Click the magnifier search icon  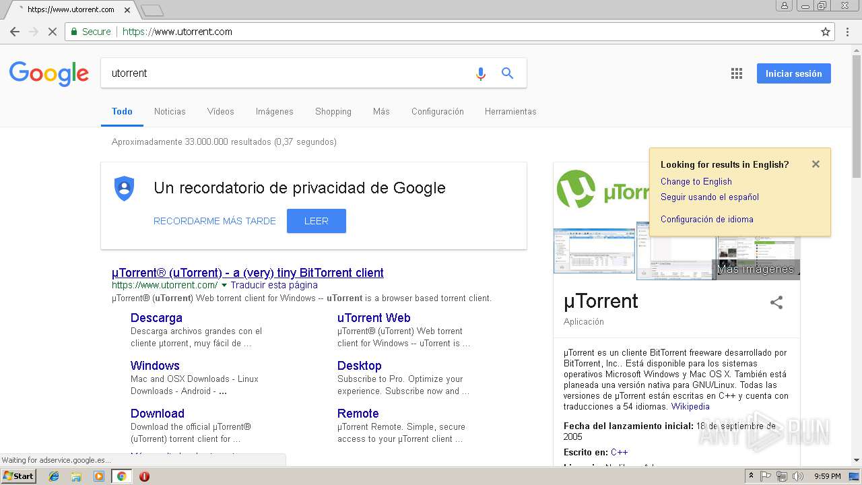click(508, 73)
